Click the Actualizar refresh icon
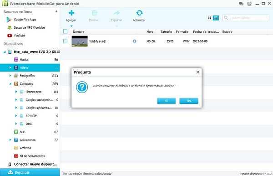 coord(139,13)
